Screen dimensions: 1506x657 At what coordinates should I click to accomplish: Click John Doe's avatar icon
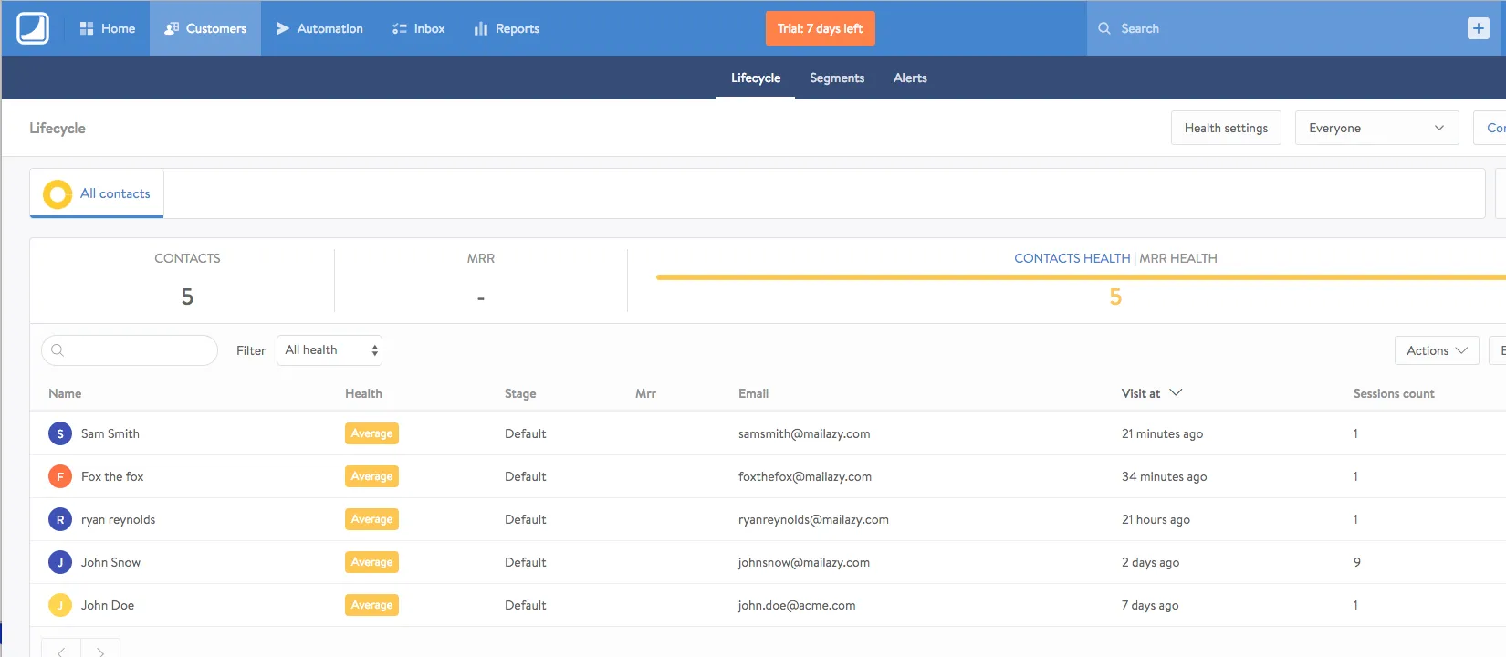[60, 605]
